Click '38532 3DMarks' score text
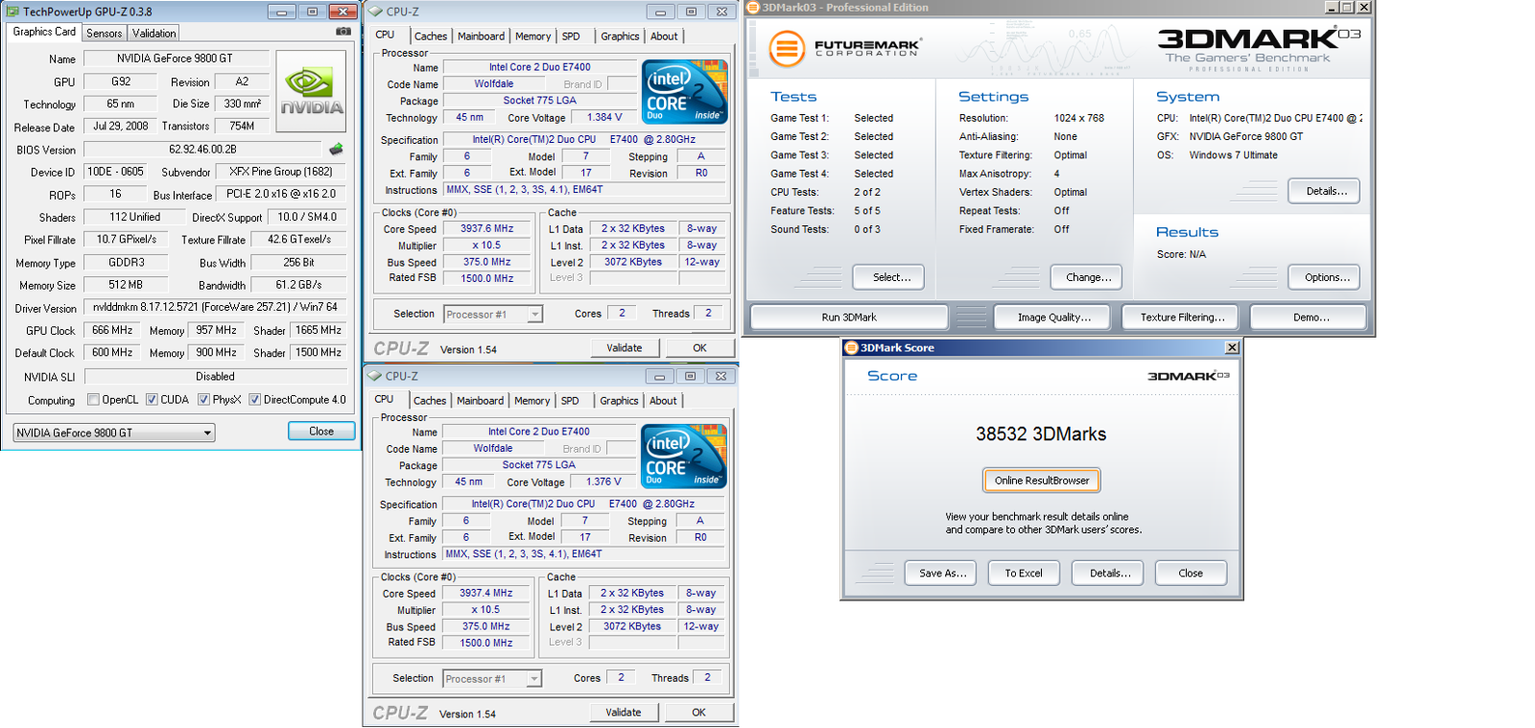The image size is (1535, 728). pos(1041,434)
